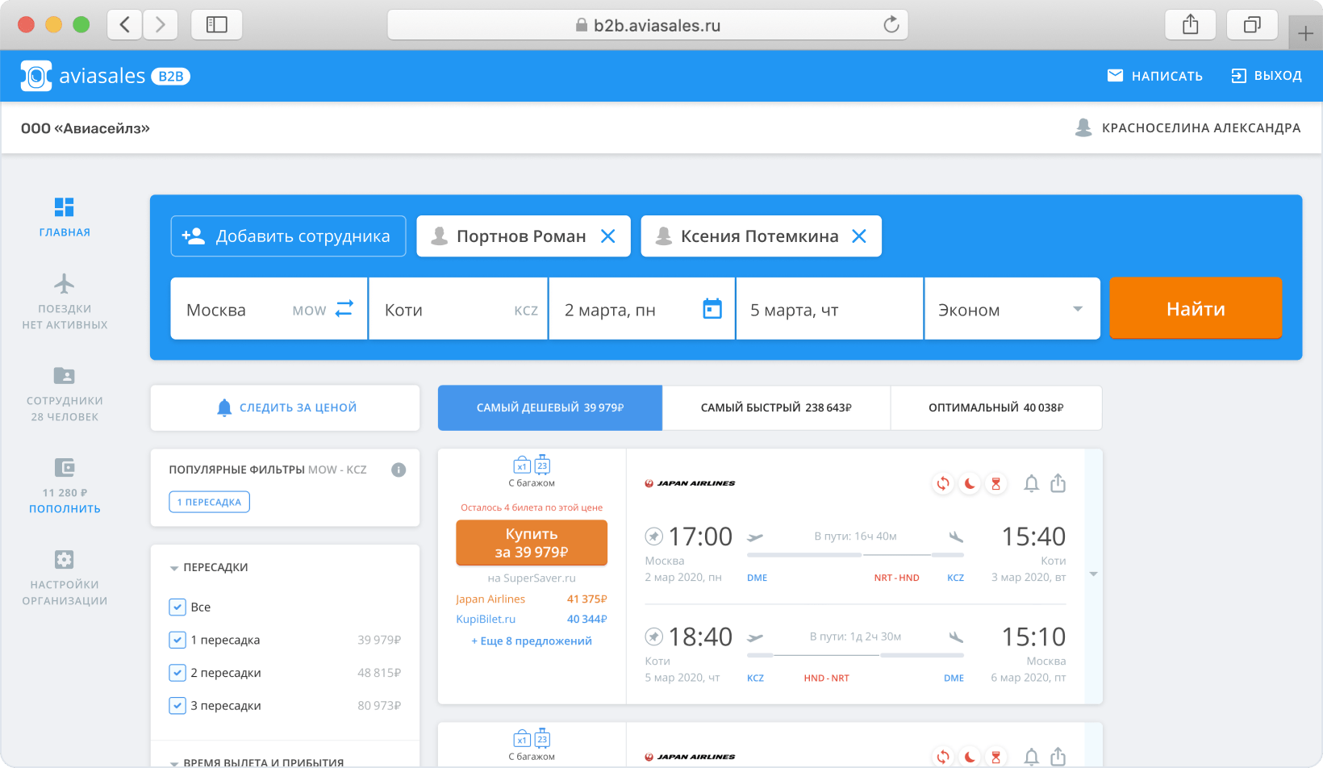Click Добавить сотрудника button

click(288, 236)
